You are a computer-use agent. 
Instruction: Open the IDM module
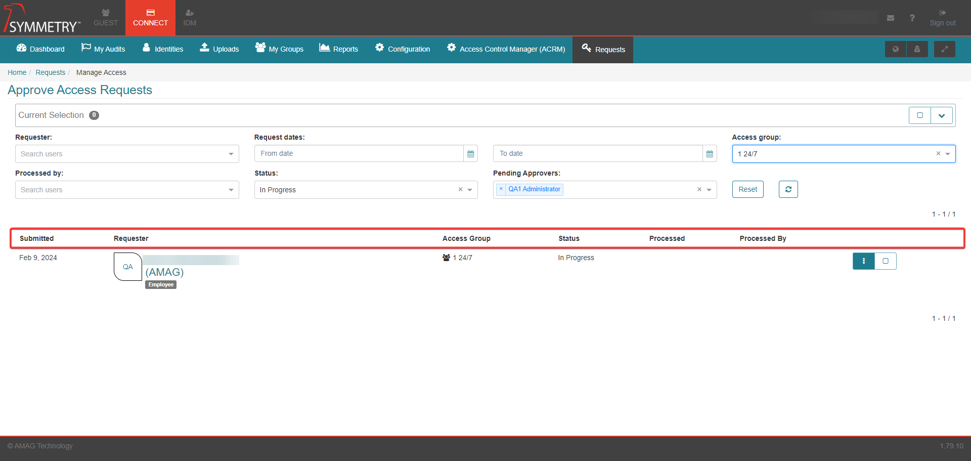click(x=190, y=18)
